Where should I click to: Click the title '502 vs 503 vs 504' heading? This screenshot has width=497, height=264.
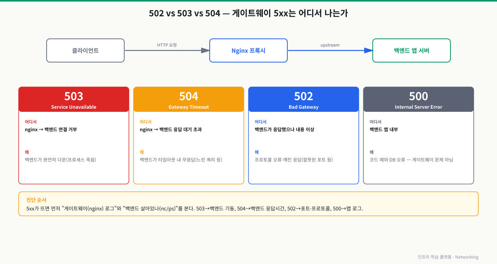(248, 13)
